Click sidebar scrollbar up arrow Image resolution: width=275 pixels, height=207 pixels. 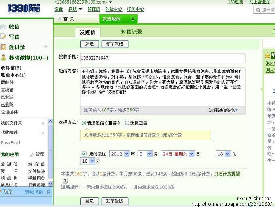(x=50, y=121)
